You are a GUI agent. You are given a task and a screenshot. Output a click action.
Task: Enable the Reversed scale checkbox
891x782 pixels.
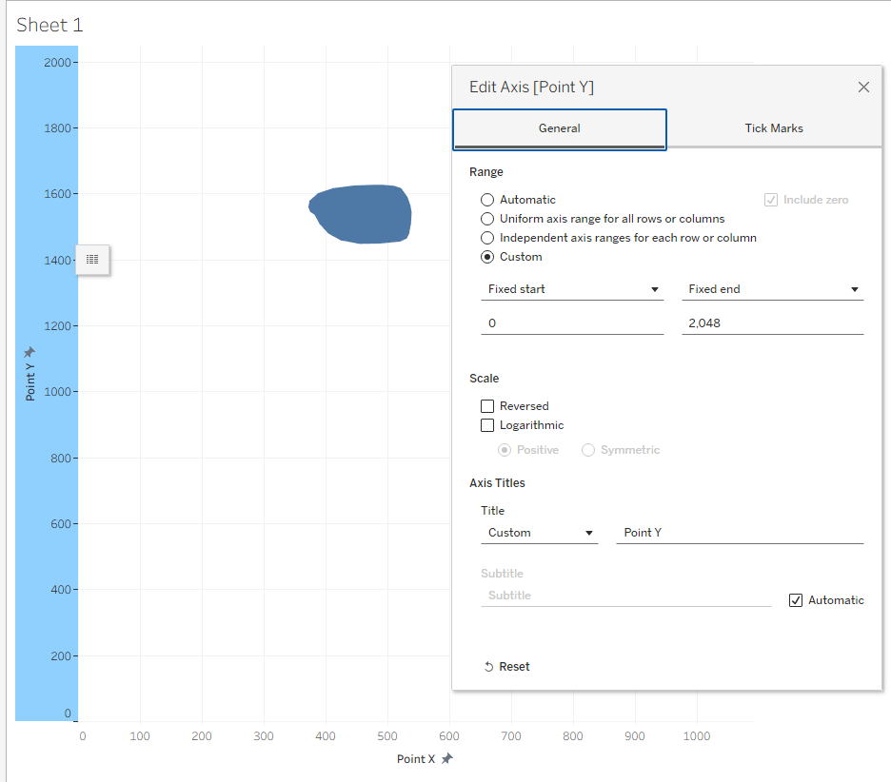point(487,406)
